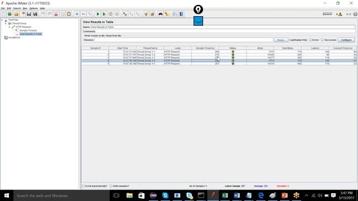The width and height of the screenshot is (358, 201).
Task: Click the Close test plan icon
Action: [23, 14]
